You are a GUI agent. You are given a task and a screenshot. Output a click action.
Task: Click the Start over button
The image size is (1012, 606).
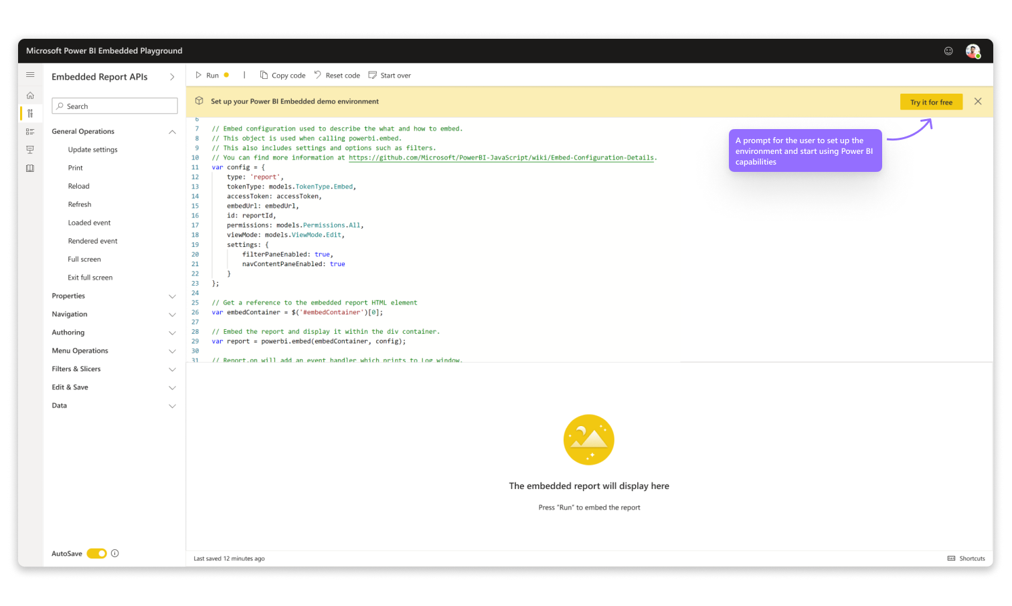click(x=390, y=76)
